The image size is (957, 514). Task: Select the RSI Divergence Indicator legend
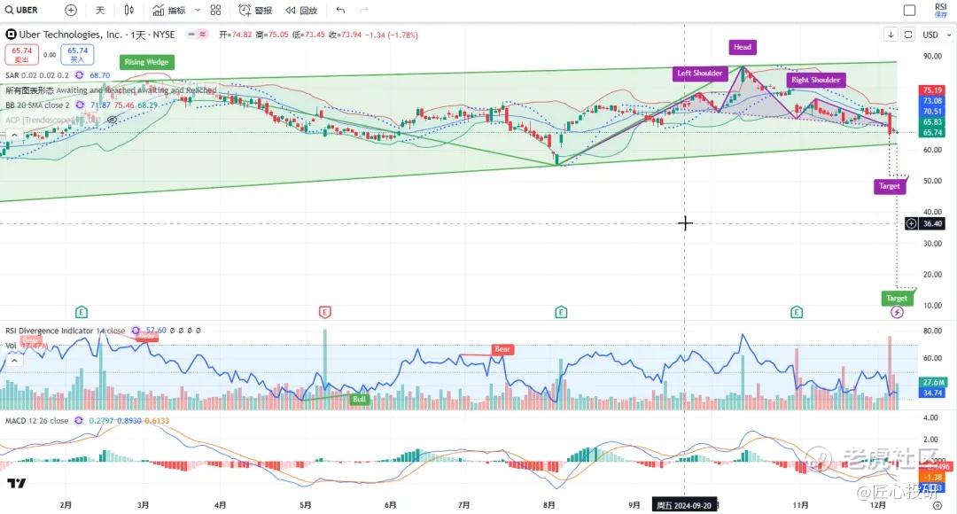[x=66, y=331]
